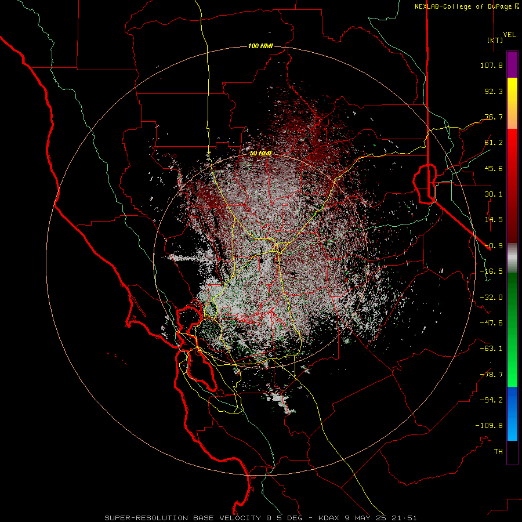522x522 pixels.
Task: Click the -109.8 velocity scale value
Action: 489,426
